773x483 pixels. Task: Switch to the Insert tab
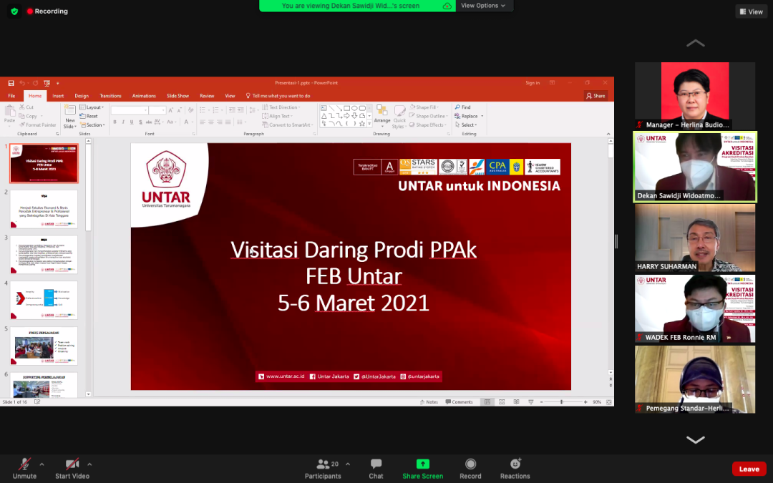58,96
